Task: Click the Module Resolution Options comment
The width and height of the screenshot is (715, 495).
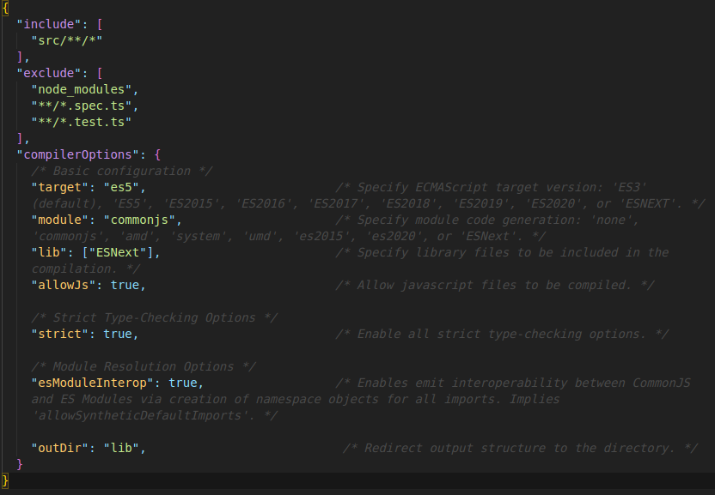Action: click(x=143, y=366)
